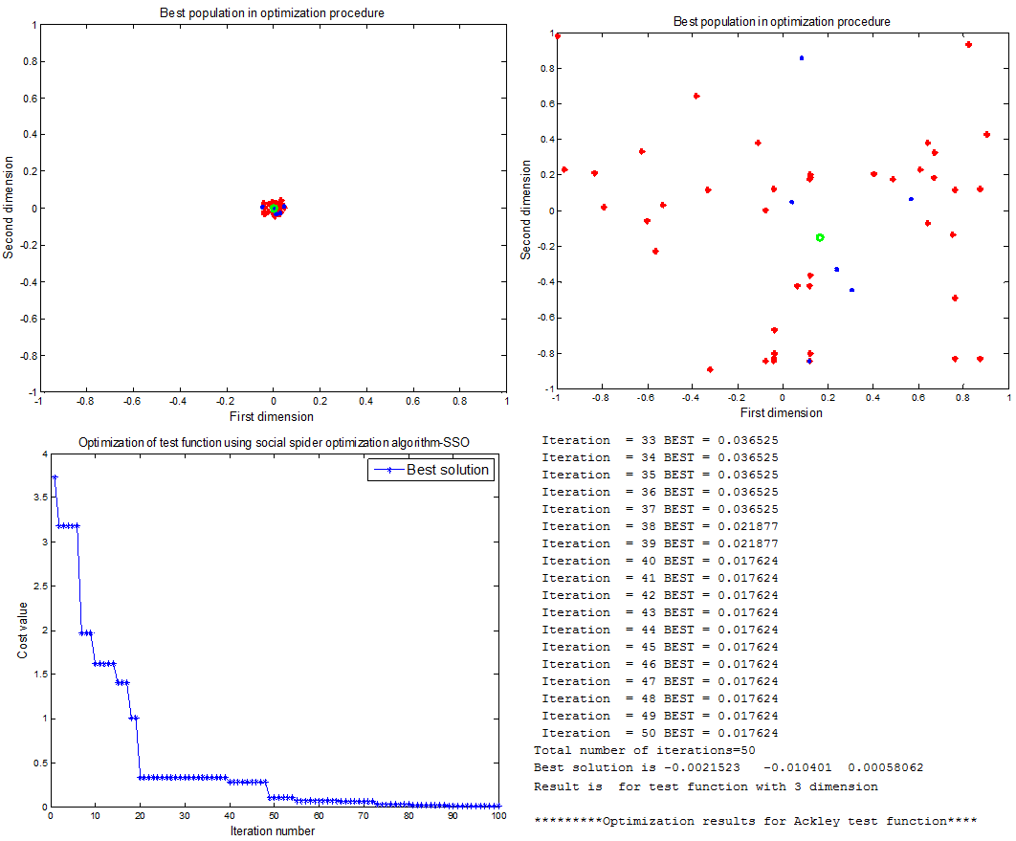Screen dimensions: 1016x841
Task: Select the Ackley test function results banner
Action: (755, 822)
